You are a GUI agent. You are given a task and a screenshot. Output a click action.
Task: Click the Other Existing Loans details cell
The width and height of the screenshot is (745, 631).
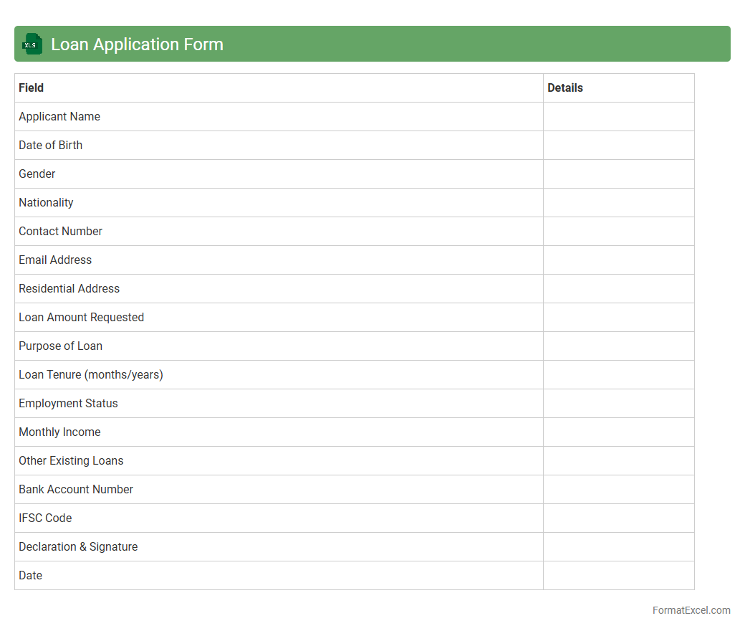click(618, 461)
